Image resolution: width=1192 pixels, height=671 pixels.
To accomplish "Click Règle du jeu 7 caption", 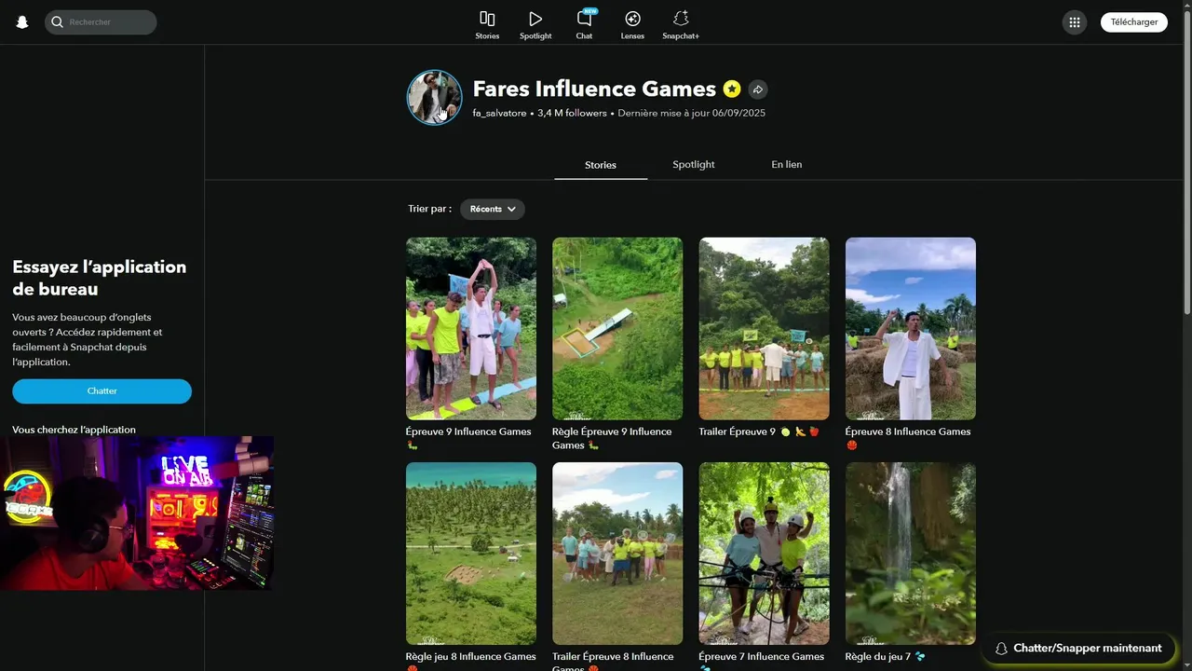I will pos(886,656).
